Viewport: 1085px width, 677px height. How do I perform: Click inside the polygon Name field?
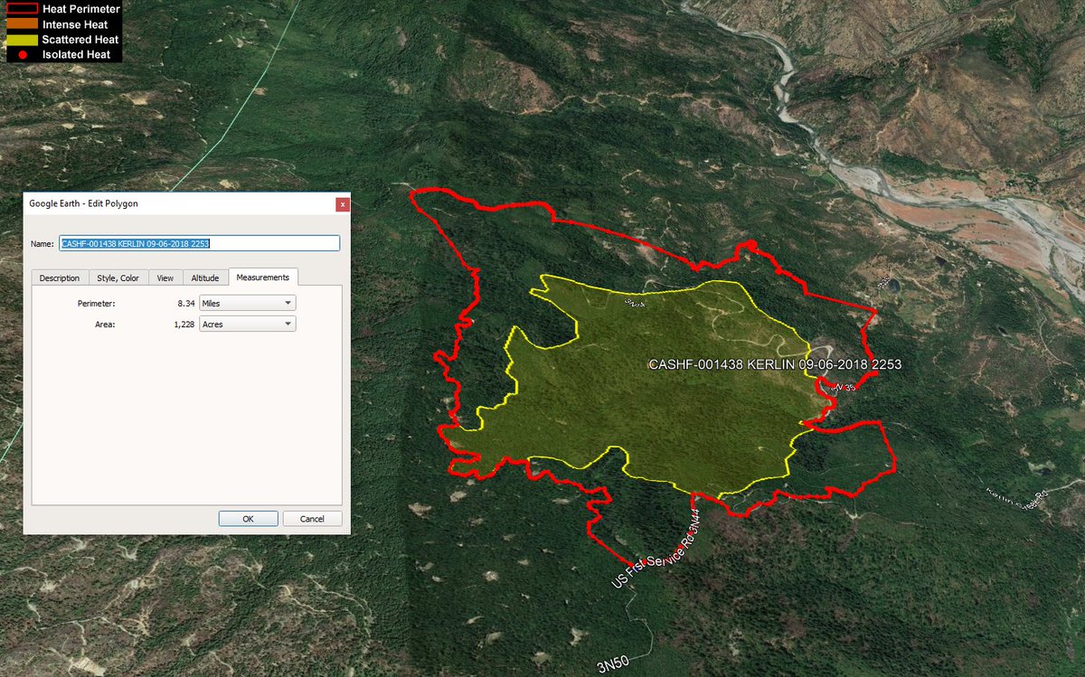[x=199, y=242]
